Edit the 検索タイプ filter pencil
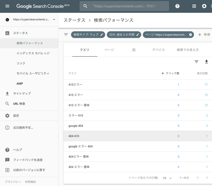Image resolution: width=212 pixels, height=186 pixels. tap(102, 35)
